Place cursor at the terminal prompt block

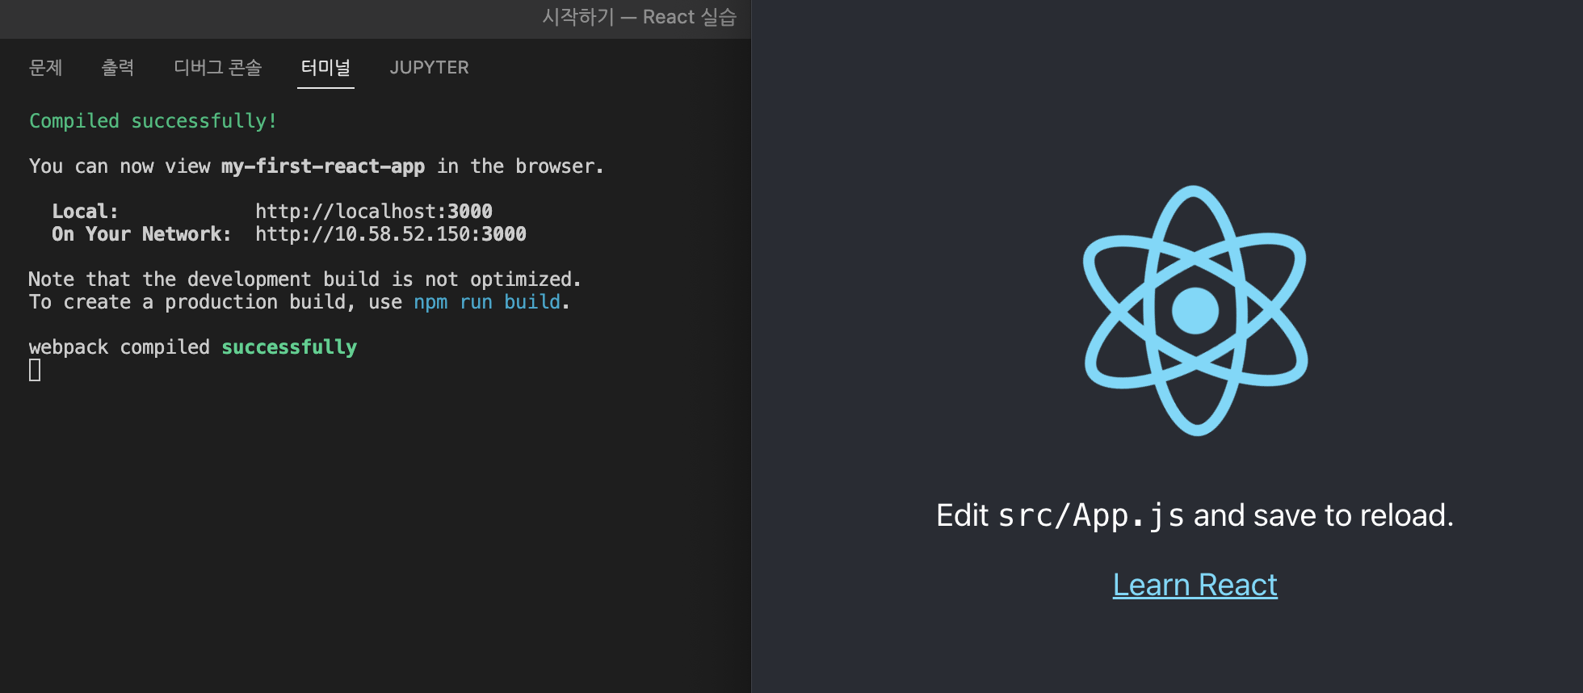click(35, 370)
